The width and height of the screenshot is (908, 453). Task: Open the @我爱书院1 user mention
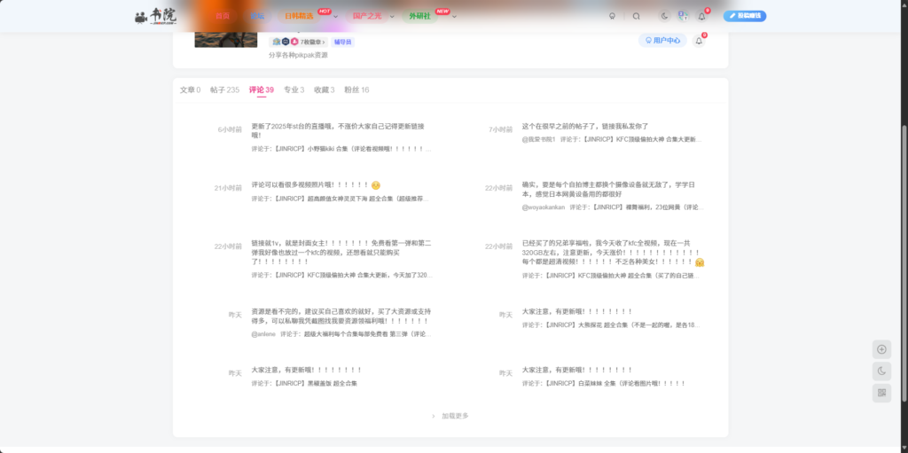coord(538,139)
